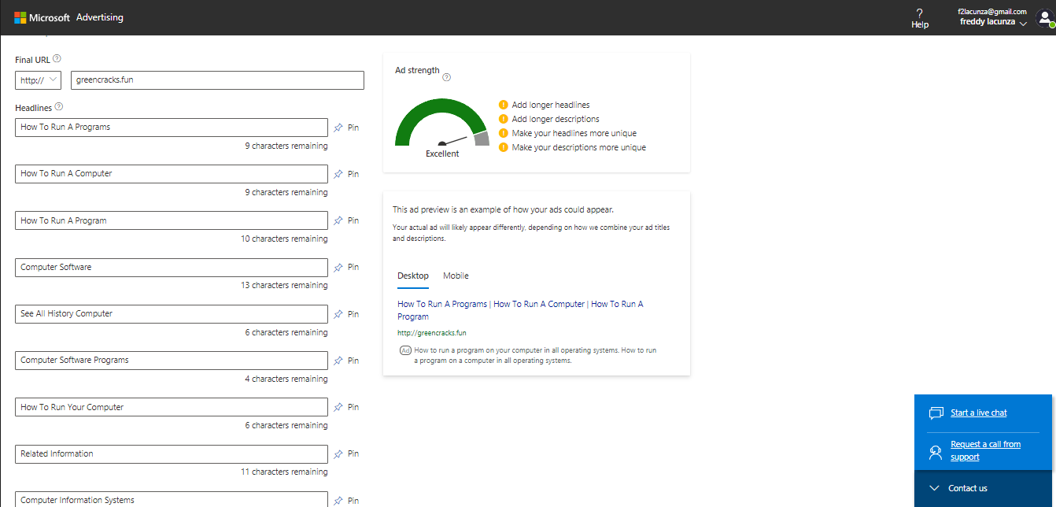
Task: Click '11 characters remaining' text
Action: [x=284, y=472]
